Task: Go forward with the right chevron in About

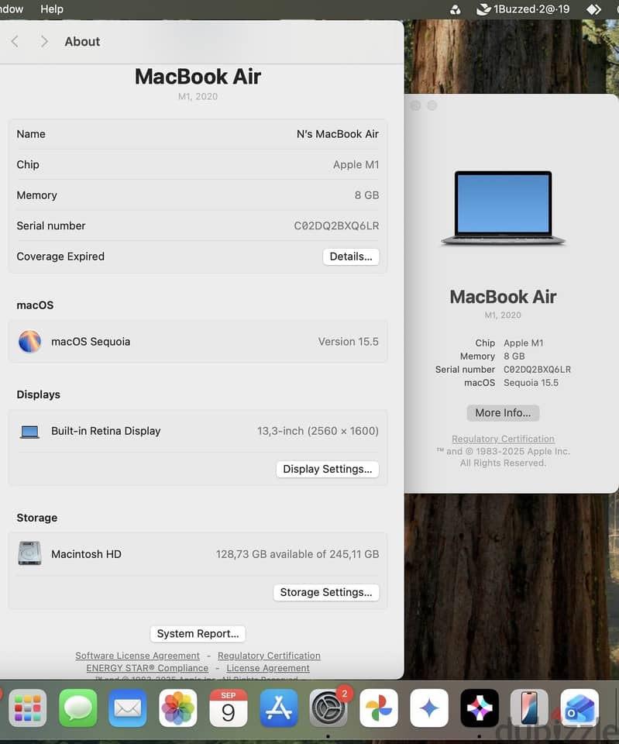Action: click(x=44, y=41)
